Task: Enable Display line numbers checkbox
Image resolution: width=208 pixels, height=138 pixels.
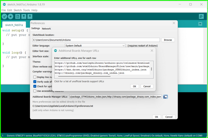Action: 35,77
